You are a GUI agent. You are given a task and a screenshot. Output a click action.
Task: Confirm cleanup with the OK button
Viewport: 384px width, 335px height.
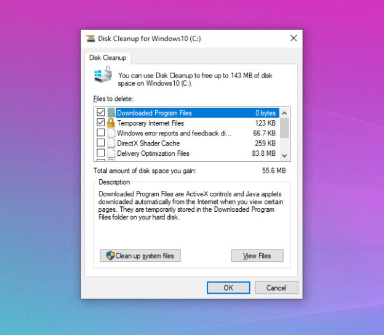point(228,288)
